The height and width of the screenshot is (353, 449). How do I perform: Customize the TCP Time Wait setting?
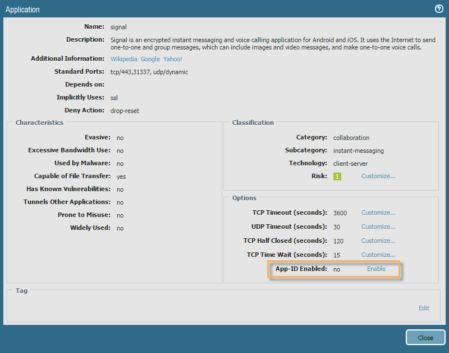(x=378, y=255)
